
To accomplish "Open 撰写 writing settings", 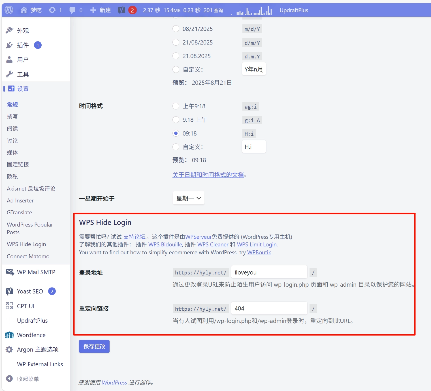I will 12,117.
